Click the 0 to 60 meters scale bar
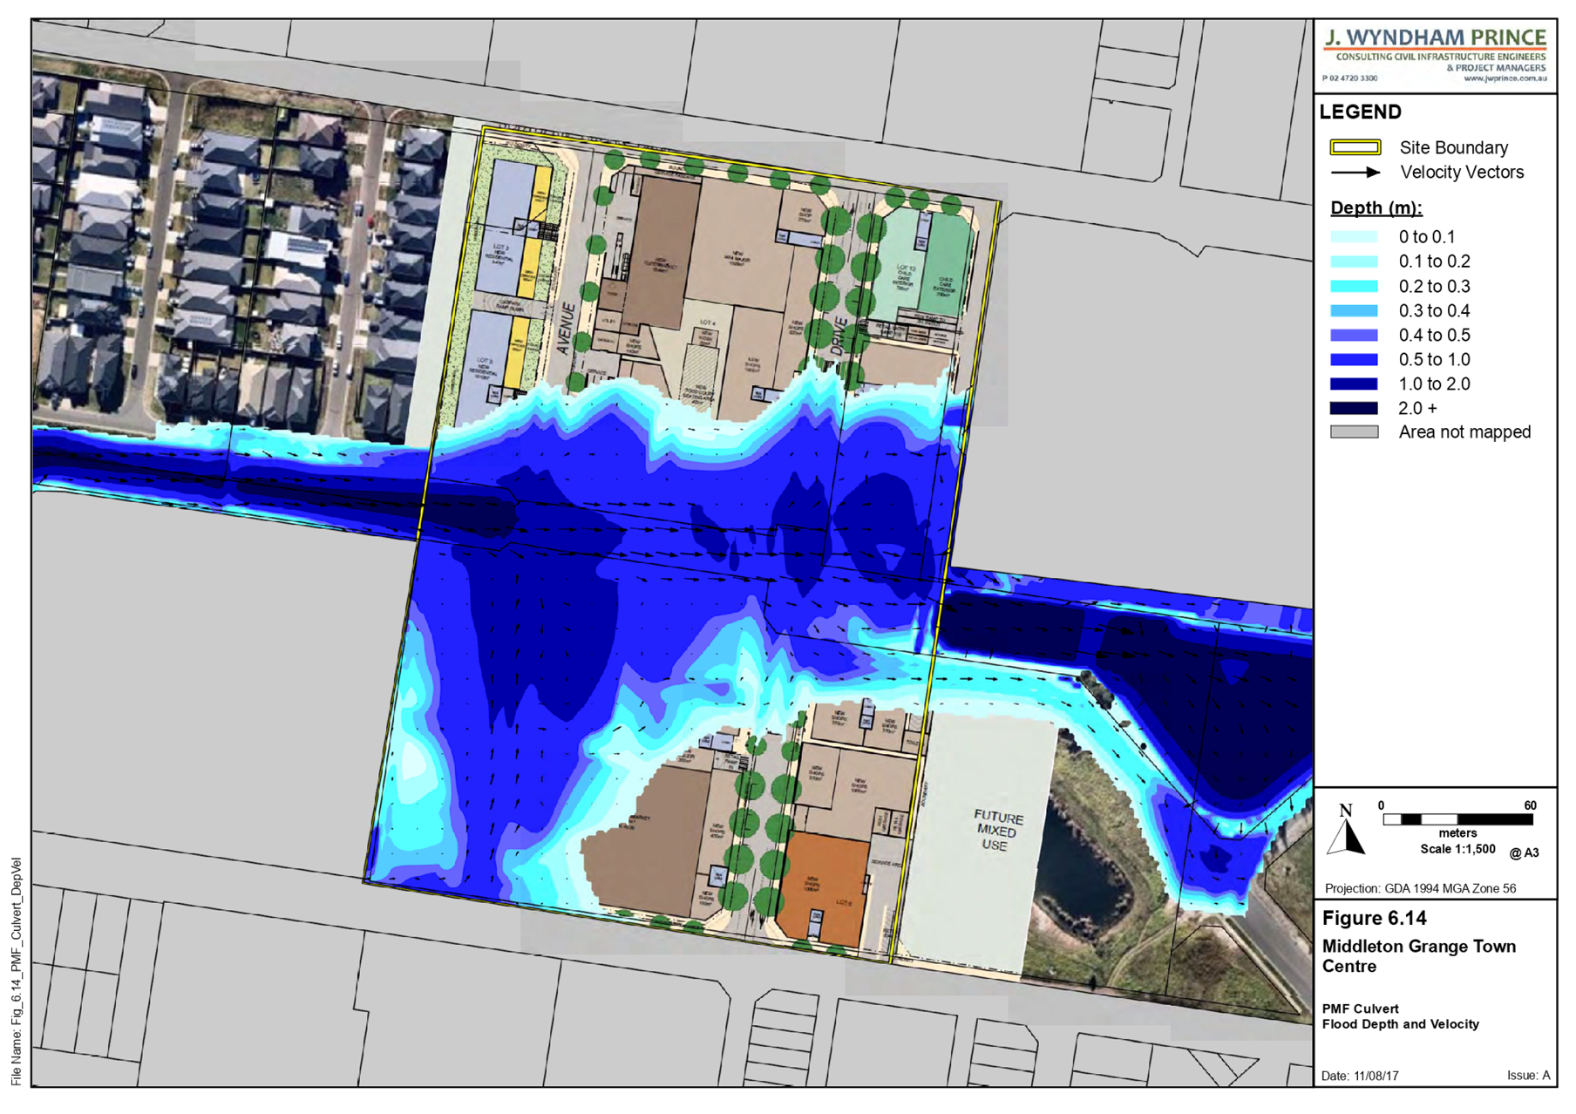This screenshot has height=1114, width=1576. [1457, 819]
